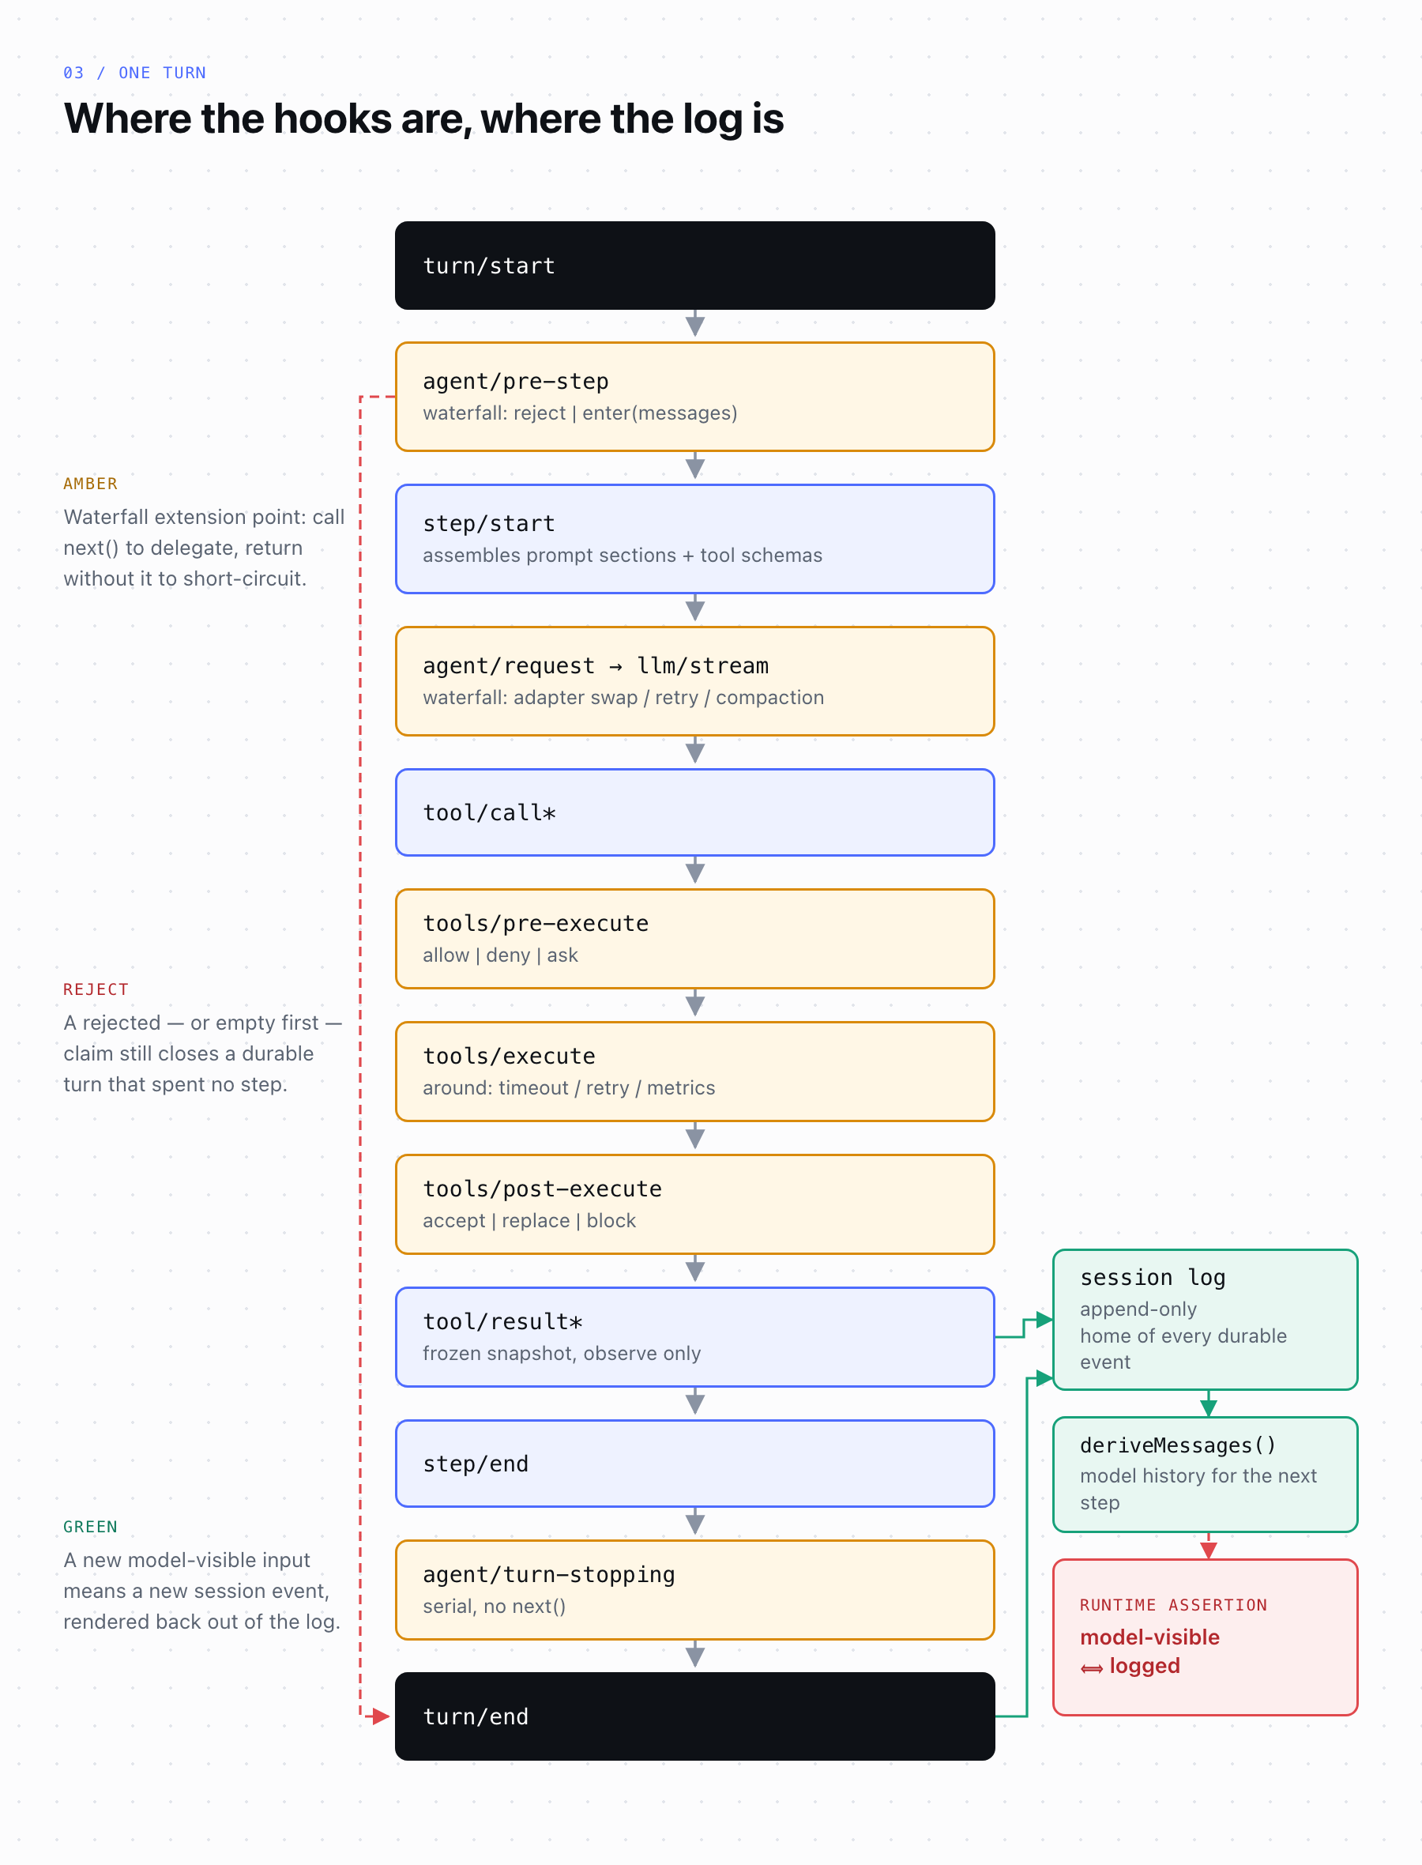Click the agent/turn-stopping box

coord(694,1590)
